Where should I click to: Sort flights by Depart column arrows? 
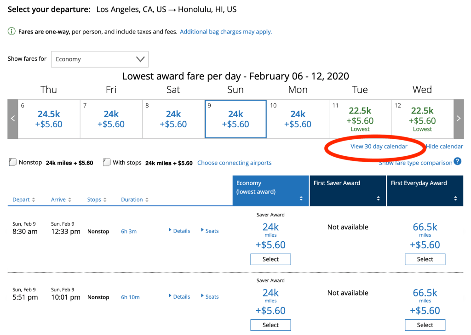click(34, 200)
